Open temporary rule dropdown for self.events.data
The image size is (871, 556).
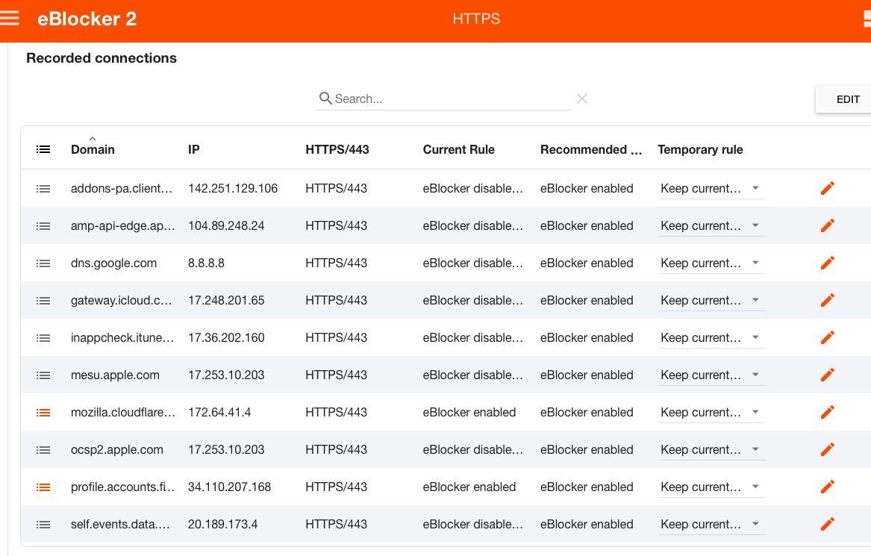(x=711, y=524)
